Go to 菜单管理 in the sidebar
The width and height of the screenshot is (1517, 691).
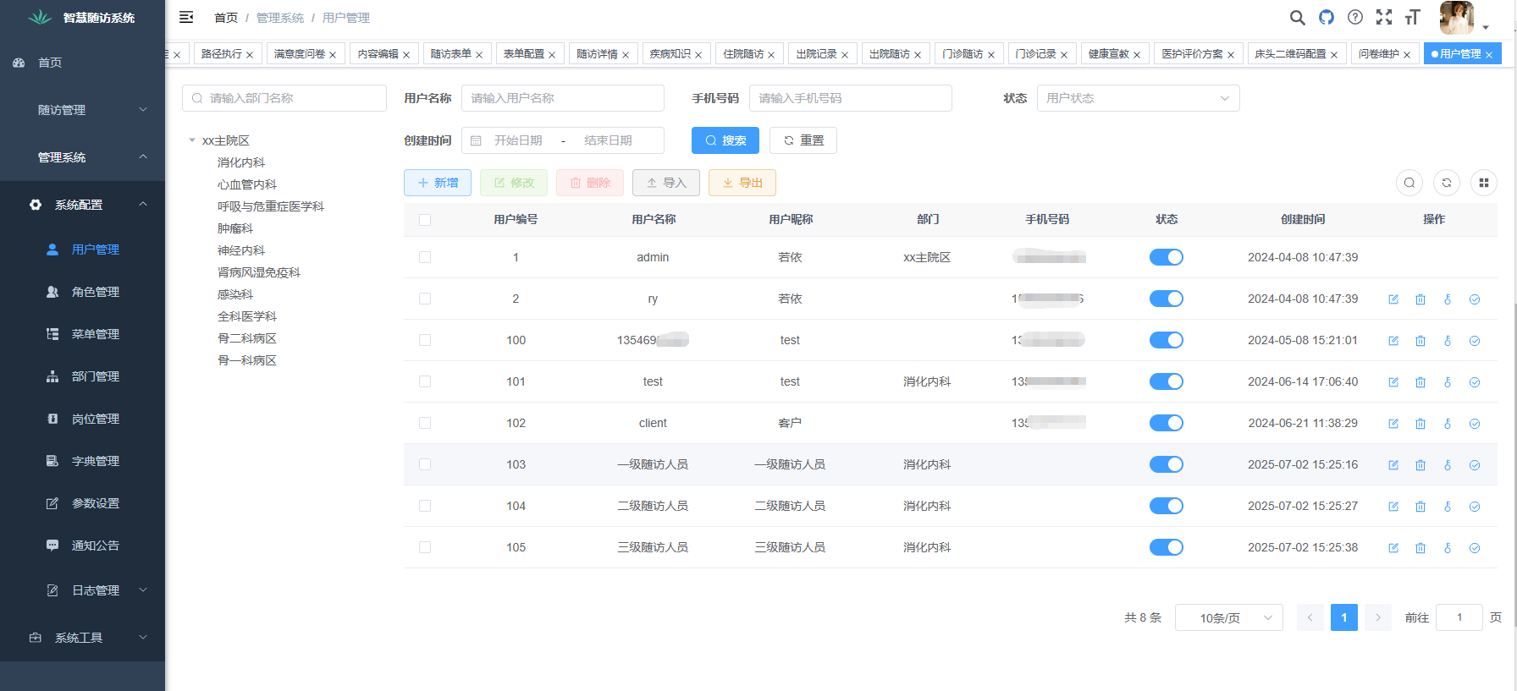pos(83,334)
